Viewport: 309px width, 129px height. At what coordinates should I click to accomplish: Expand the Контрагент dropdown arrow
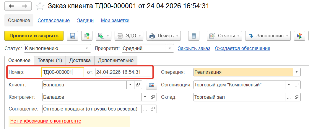145,97
